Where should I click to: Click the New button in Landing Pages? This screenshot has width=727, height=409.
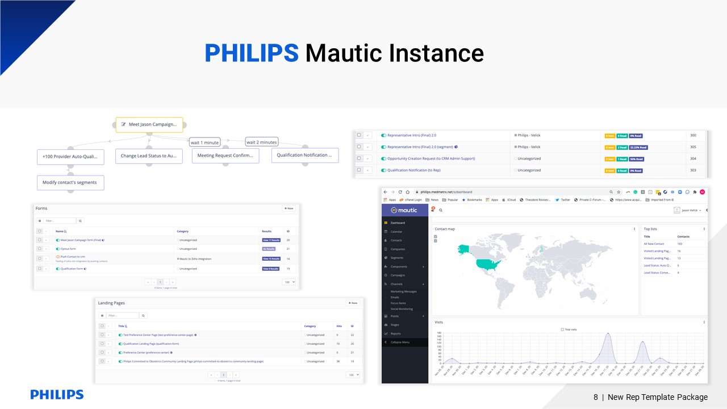point(353,303)
